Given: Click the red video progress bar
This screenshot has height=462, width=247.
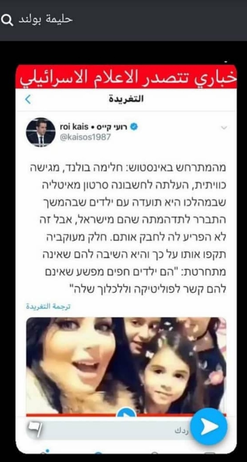Looking at the screenshot, I should (126, 415).
